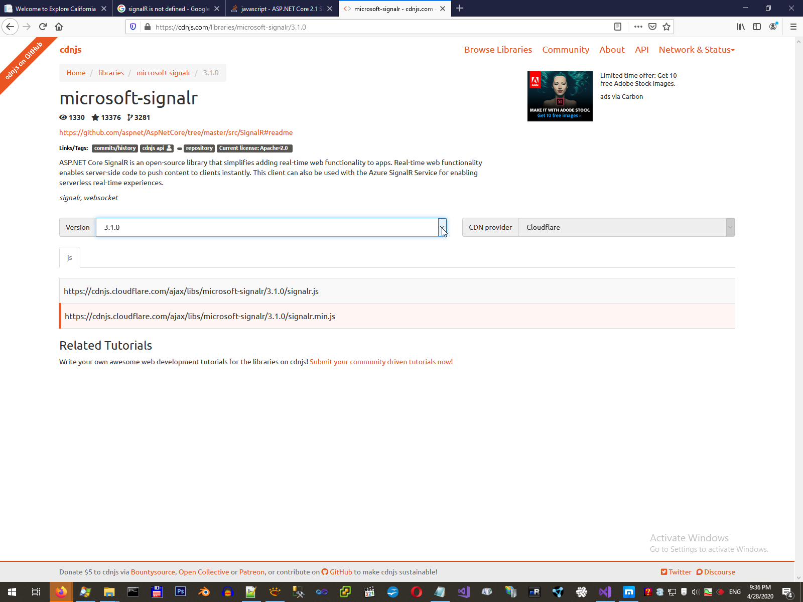Screen dimensions: 803x602
Task: Open Firefox hamburger menu
Action: pos(793,27)
